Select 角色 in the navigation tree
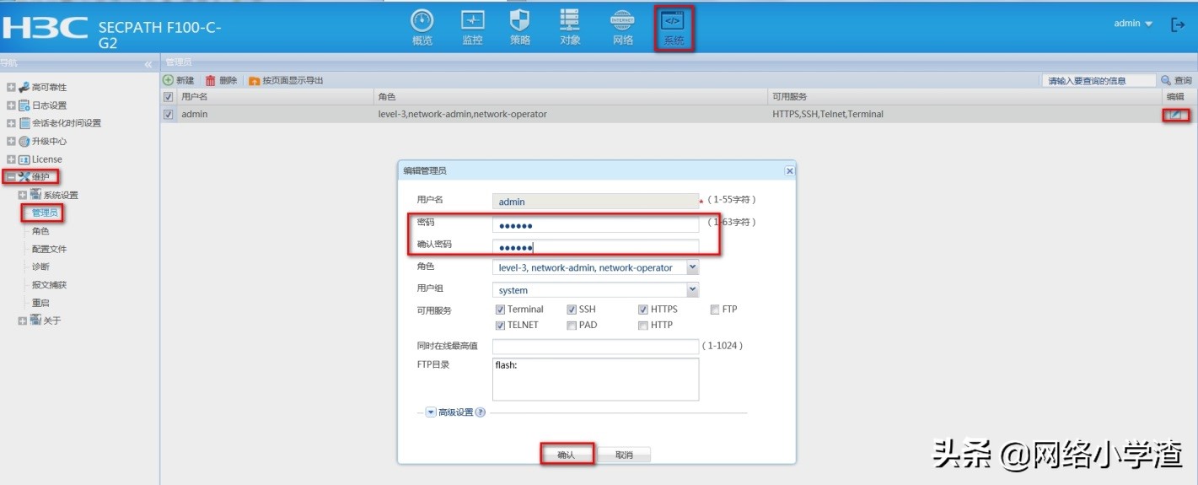The width and height of the screenshot is (1198, 485). click(x=40, y=231)
